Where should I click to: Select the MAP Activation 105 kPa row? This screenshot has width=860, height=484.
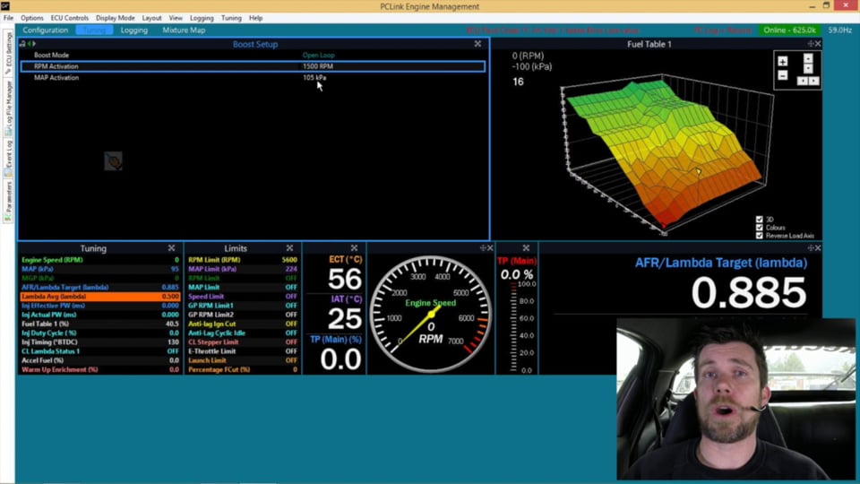[253, 78]
